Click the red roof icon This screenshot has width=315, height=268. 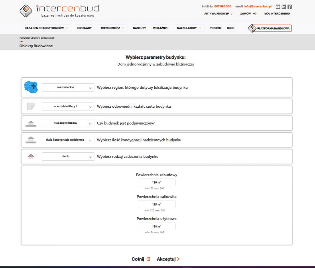click(31, 157)
